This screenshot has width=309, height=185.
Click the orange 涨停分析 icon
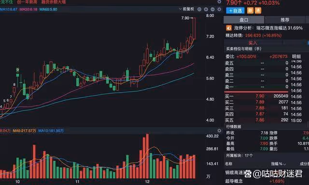pos(228,28)
